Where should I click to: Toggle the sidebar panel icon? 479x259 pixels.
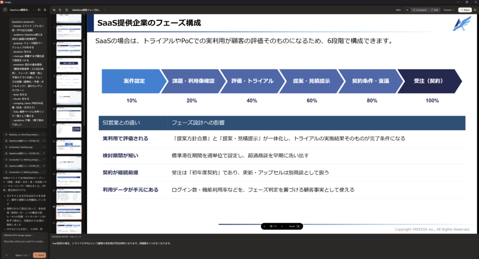point(39,10)
